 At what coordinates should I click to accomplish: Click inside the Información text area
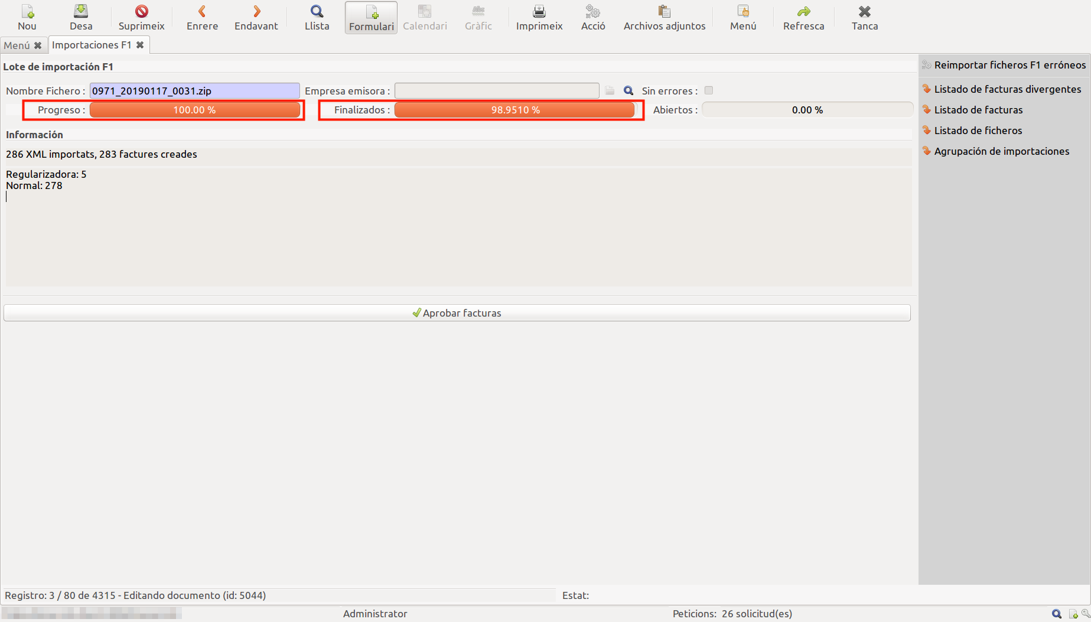(x=458, y=227)
